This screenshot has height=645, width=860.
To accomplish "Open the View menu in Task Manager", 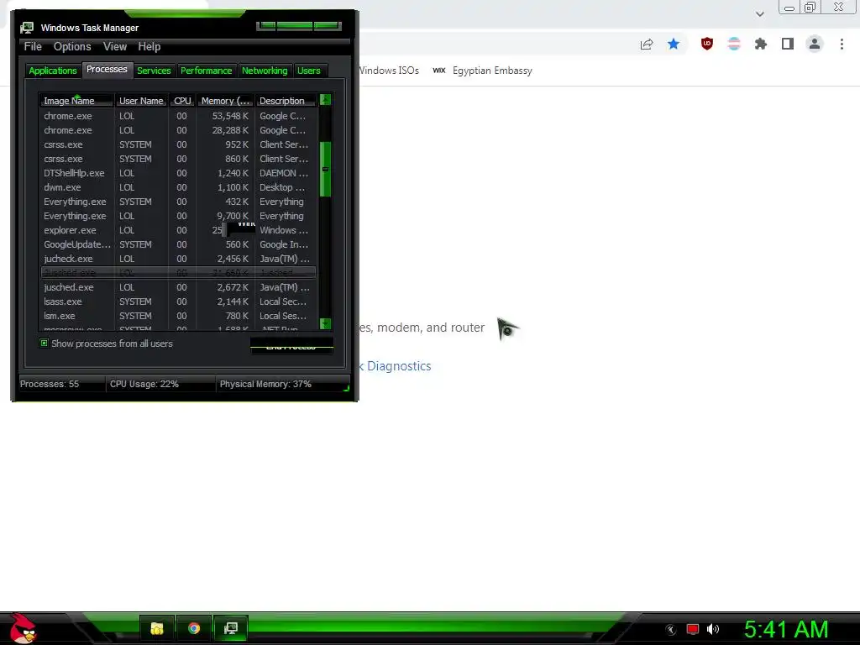I will pos(115,47).
